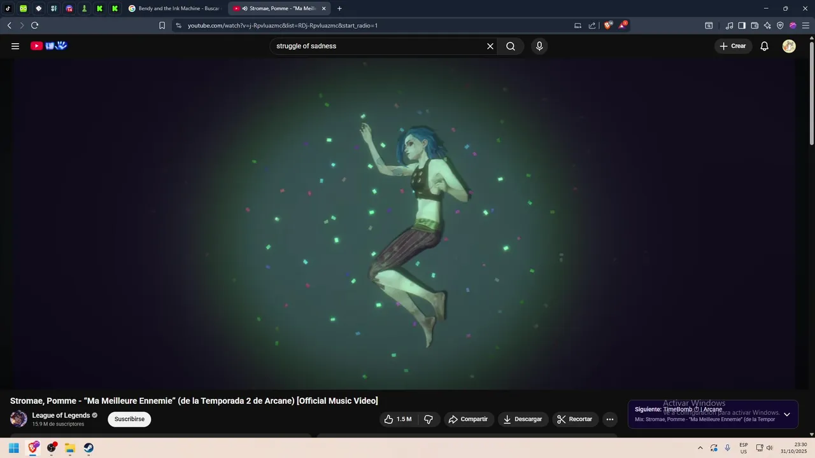Image resolution: width=815 pixels, height=458 pixels.
Task: Click the Recortar clip button
Action: click(x=575, y=419)
